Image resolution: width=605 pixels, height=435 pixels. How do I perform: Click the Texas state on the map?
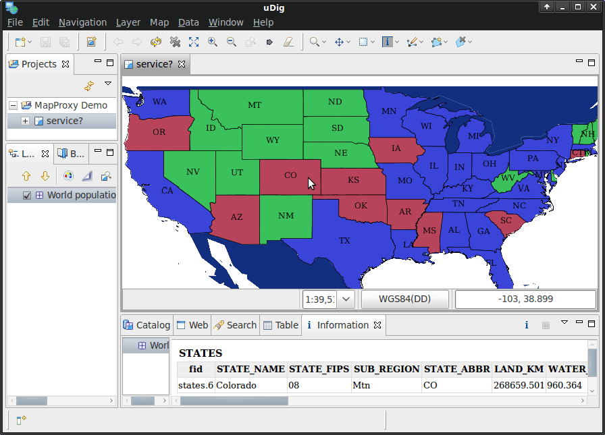click(344, 241)
